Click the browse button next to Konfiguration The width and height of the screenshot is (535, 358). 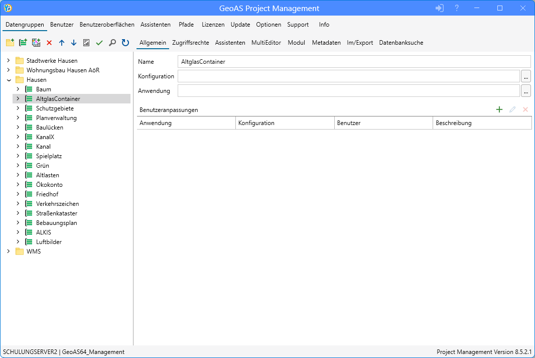click(x=525, y=76)
